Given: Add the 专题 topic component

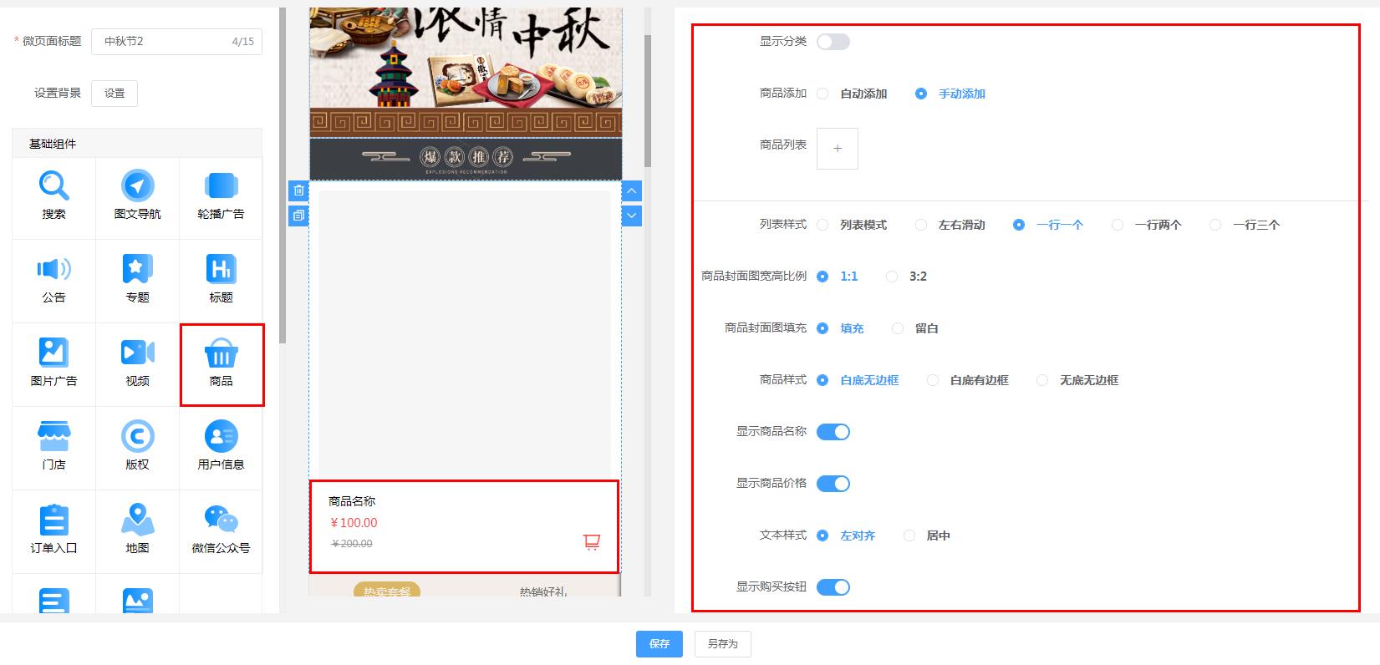Looking at the screenshot, I should click(x=137, y=282).
